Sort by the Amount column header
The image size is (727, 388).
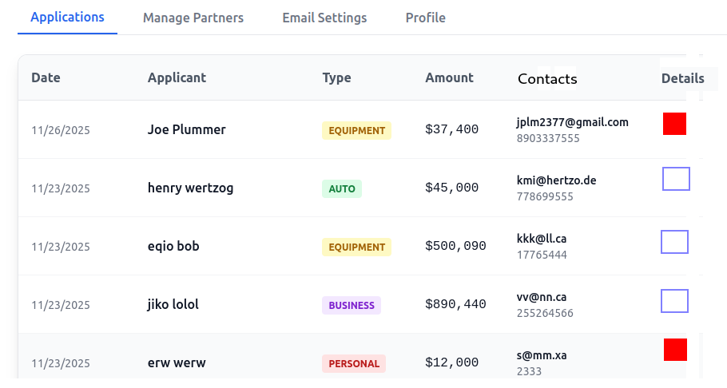pos(449,77)
